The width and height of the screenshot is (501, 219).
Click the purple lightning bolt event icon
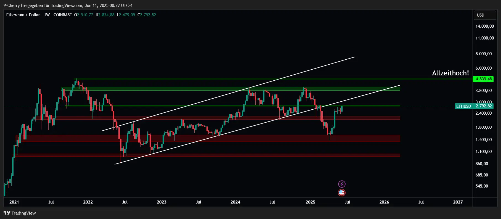342,184
